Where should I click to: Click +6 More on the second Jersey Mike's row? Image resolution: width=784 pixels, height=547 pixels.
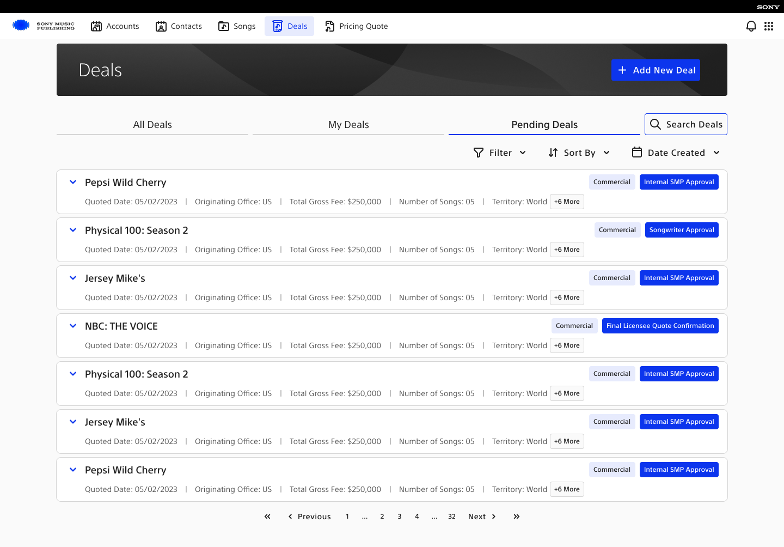click(x=567, y=441)
